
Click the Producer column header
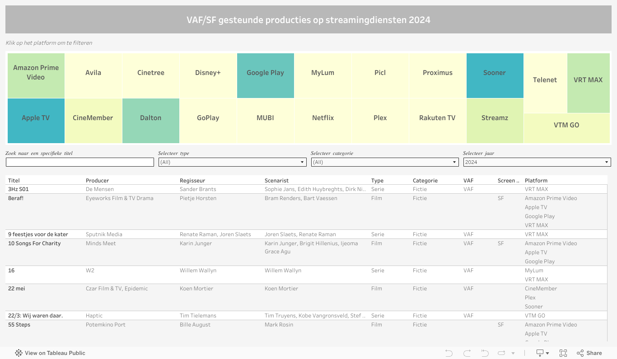(97, 181)
